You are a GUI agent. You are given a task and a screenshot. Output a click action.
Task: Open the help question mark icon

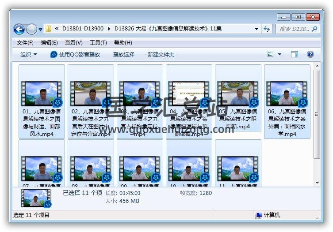[310, 54]
